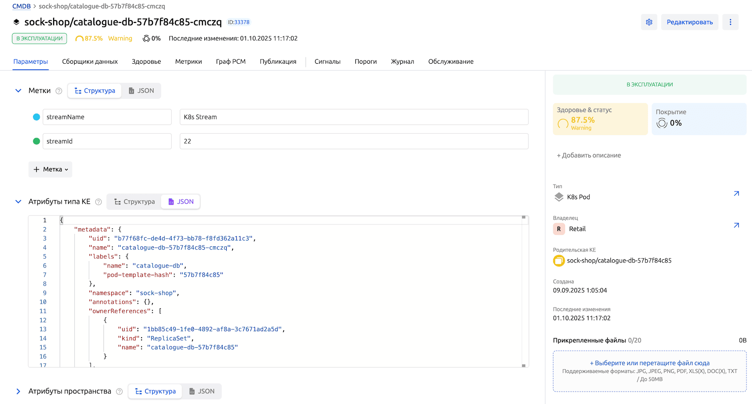752x404 pixels.
Task: Open Retail owner via arrow icon
Action: tap(736, 225)
